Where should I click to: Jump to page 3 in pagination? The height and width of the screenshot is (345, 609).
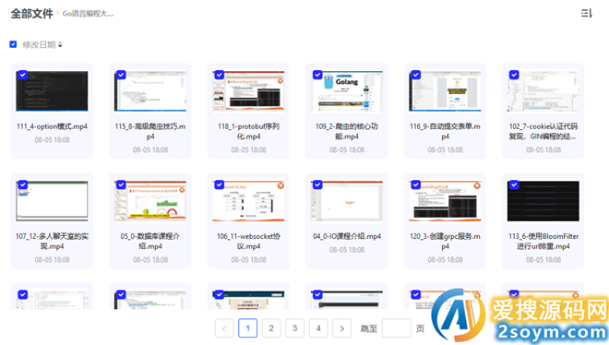pos(294,328)
